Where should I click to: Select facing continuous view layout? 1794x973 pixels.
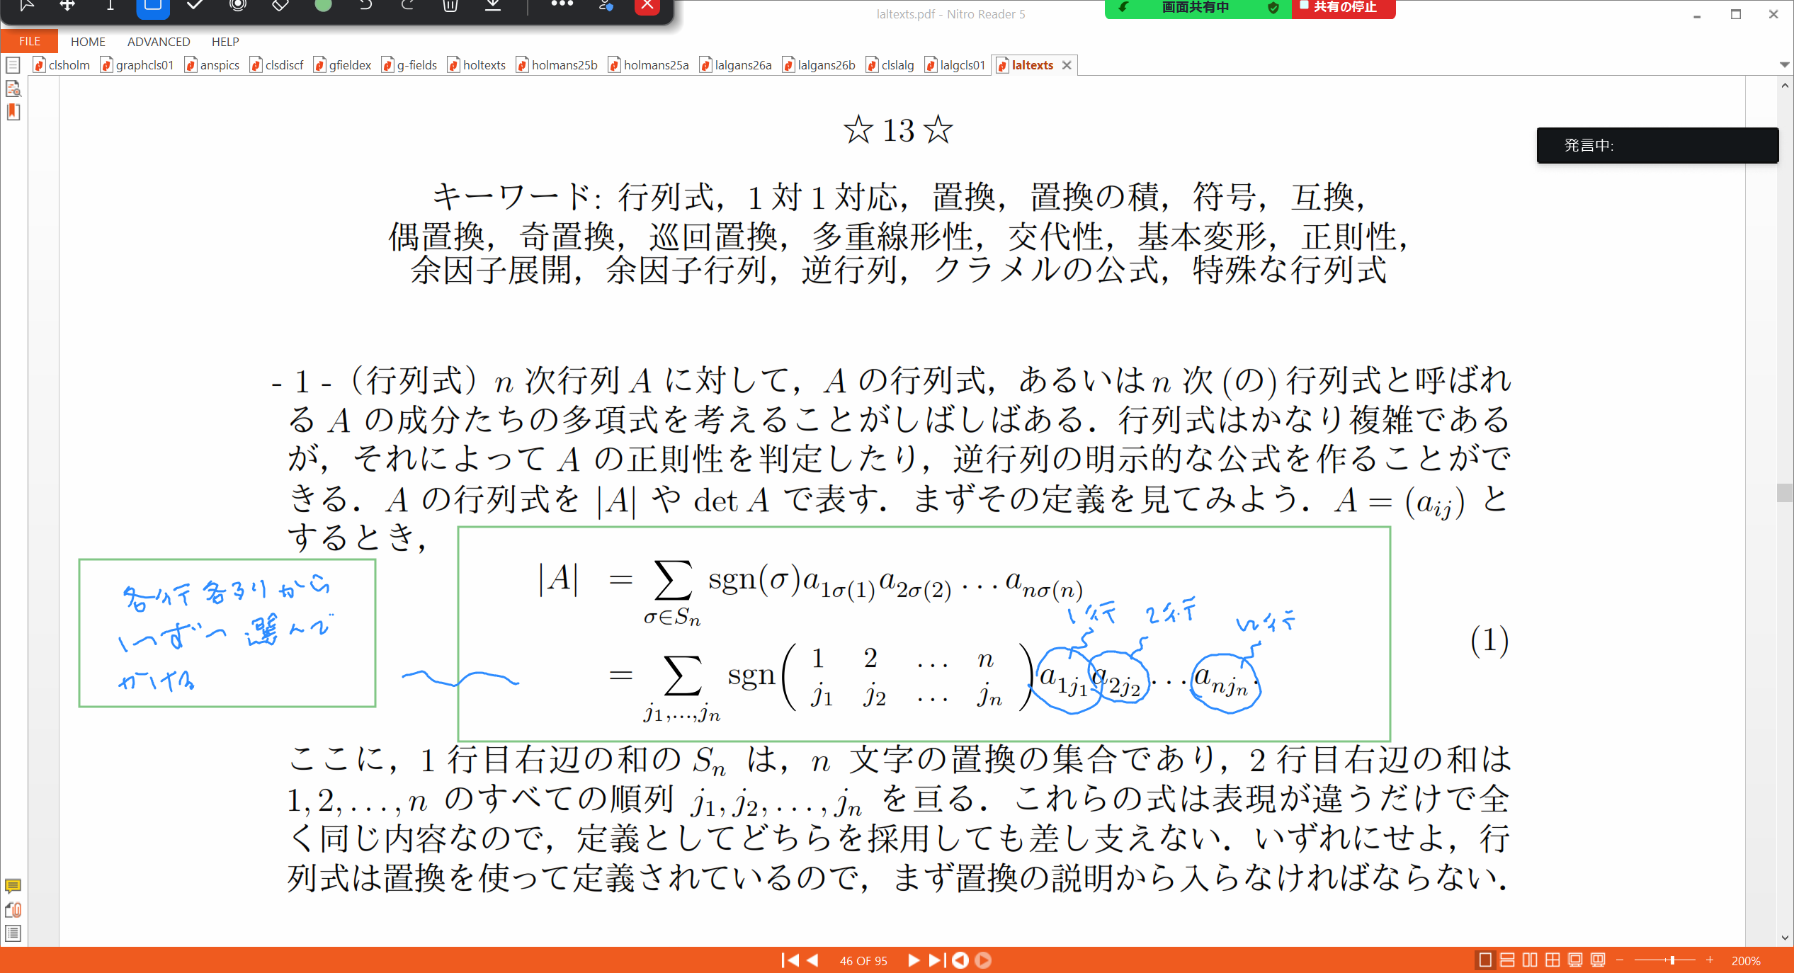tap(1552, 960)
